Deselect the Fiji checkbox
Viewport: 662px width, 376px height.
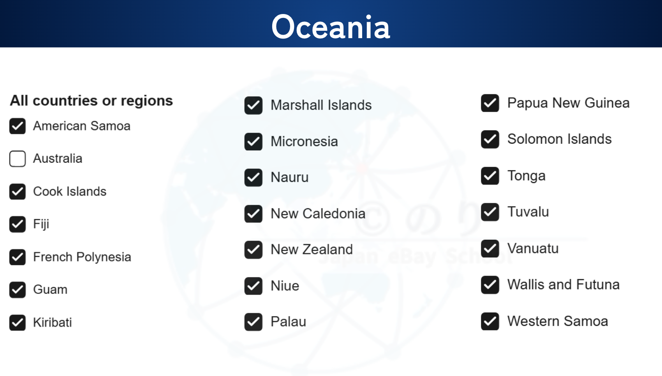pyautogui.click(x=18, y=224)
